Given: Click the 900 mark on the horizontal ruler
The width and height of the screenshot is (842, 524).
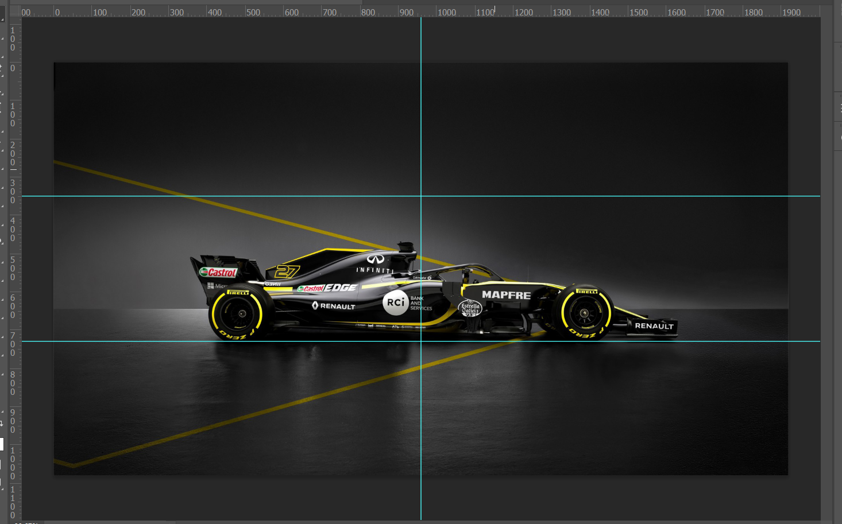Looking at the screenshot, I should (x=407, y=12).
